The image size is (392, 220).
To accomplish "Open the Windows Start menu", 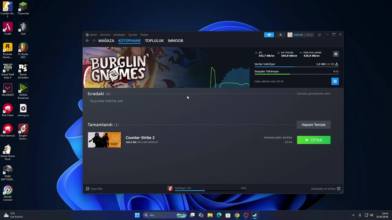I will [137, 215].
